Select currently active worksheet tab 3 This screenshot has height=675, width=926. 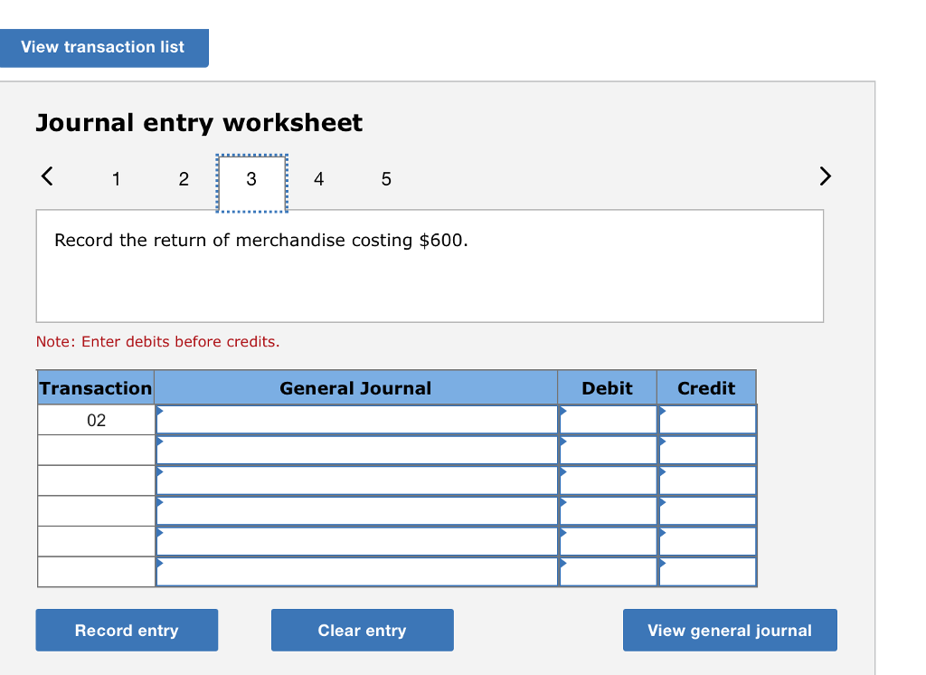(251, 179)
